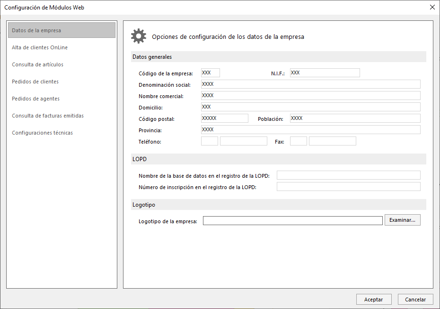440x309 pixels.
Task: Open Configuraciones técnicas section
Action: pos(42,133)
